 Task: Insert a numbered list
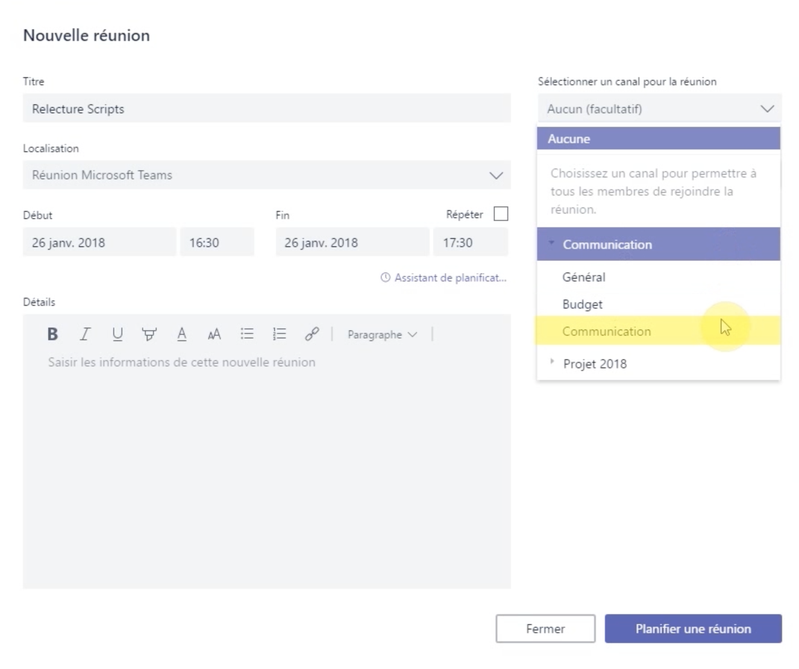[x=280, y=334]
